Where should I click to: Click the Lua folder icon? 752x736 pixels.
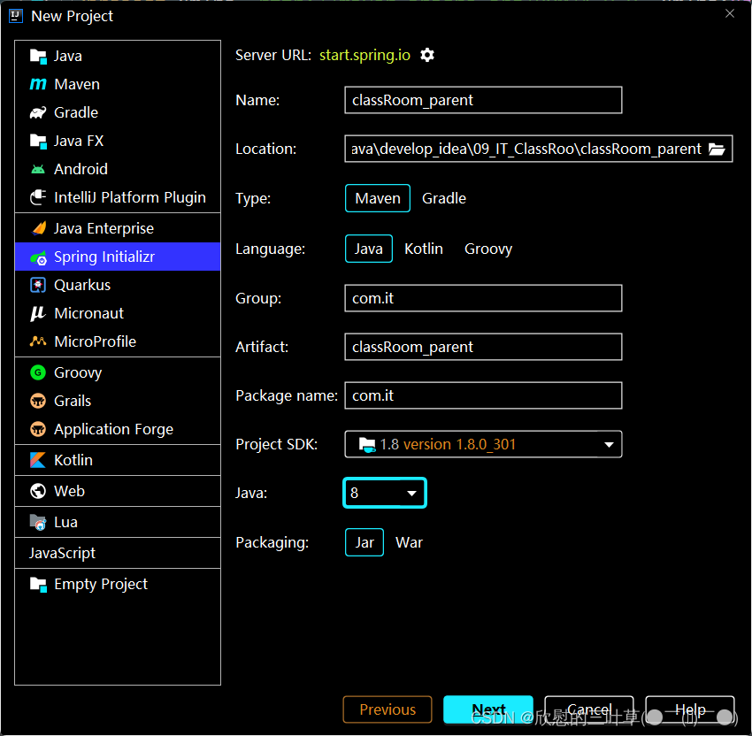[38, 522]
